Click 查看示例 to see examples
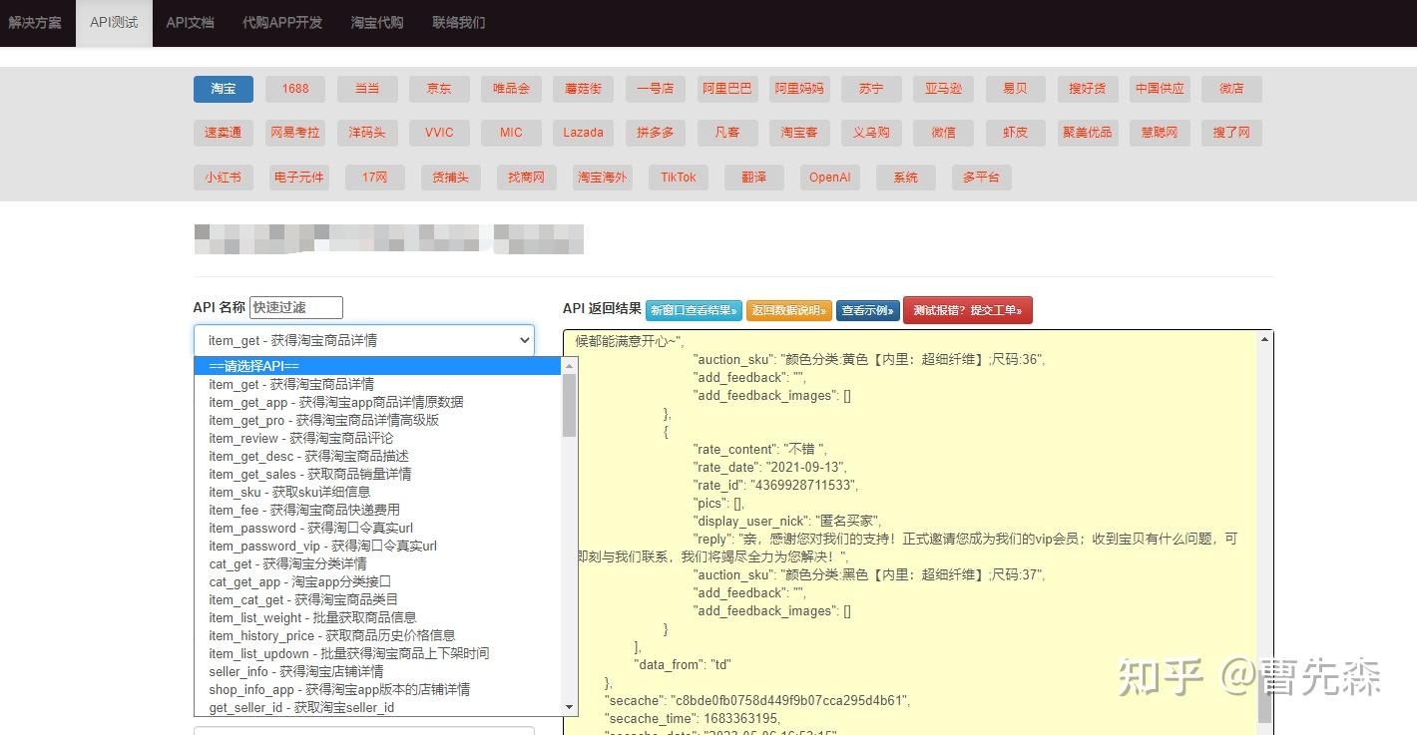 [867, 310]
